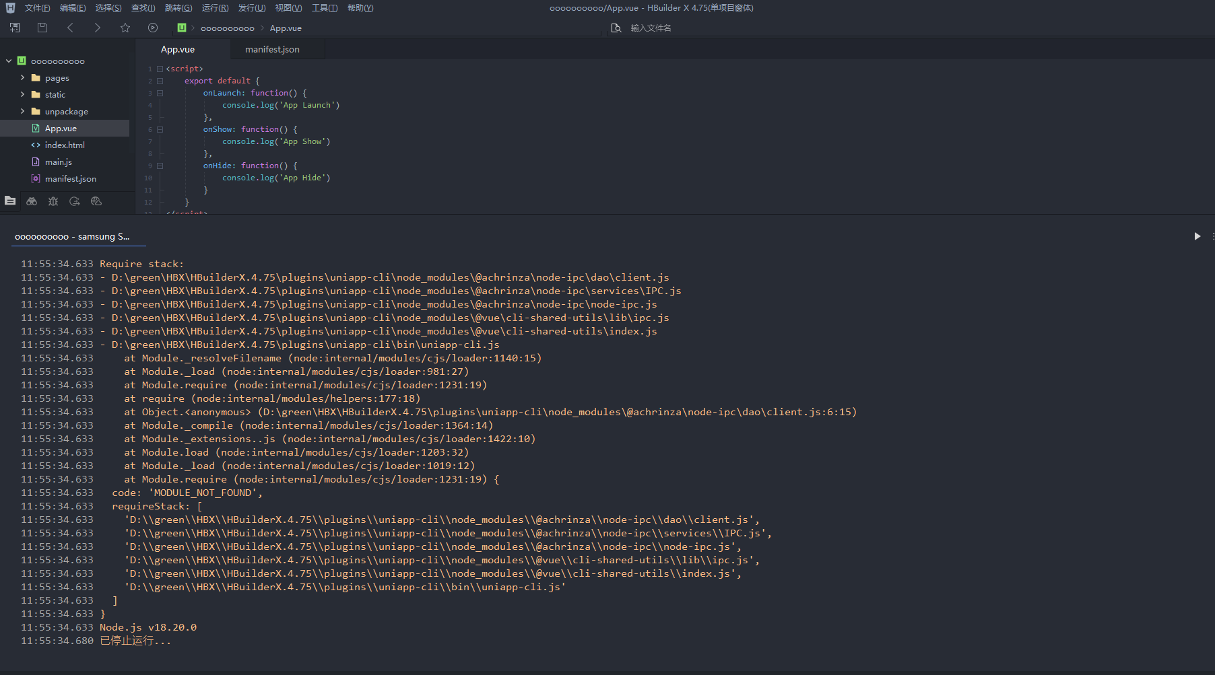Image resolution: width=1215 pixels, height=675 pixels.
Task: Select the static folder row
Action: (65, 94)
